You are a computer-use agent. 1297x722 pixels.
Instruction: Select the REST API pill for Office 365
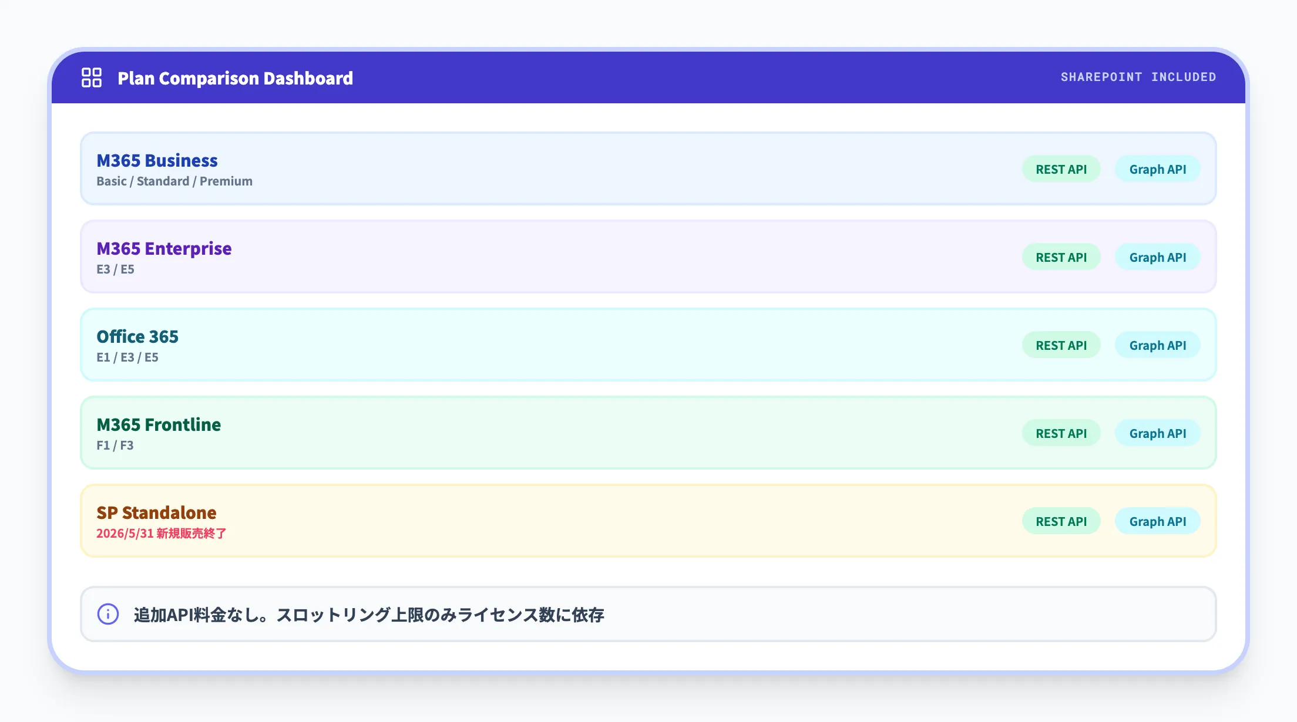coord(1061,345)
